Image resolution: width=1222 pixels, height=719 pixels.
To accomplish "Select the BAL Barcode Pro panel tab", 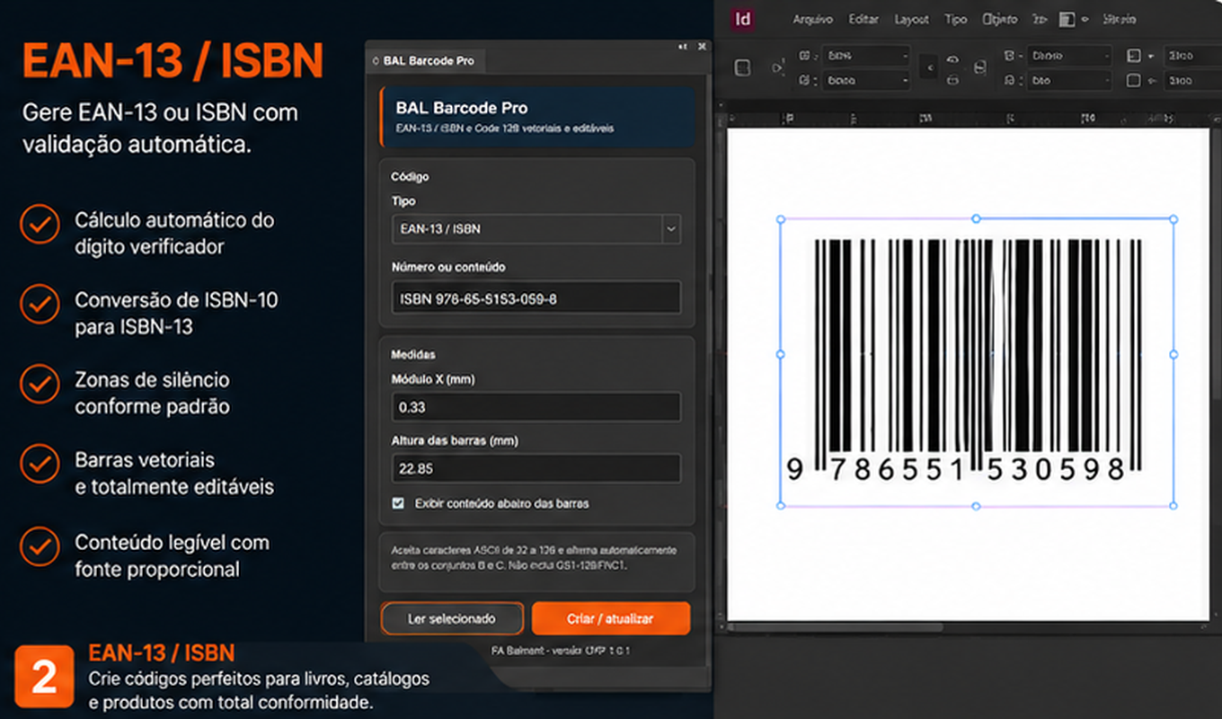I will pyautogui.click(x=424, y=61).
